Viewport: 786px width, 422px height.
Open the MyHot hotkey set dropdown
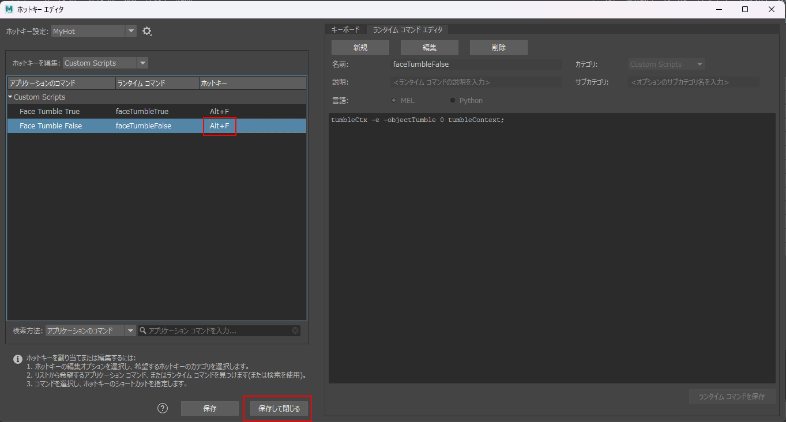click(x=93, y=31)
